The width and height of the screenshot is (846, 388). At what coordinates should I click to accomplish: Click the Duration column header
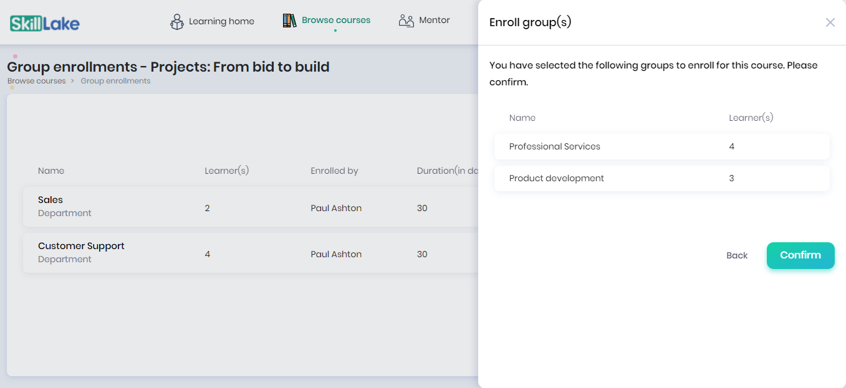pyautogui.click(x=447, y=171)
